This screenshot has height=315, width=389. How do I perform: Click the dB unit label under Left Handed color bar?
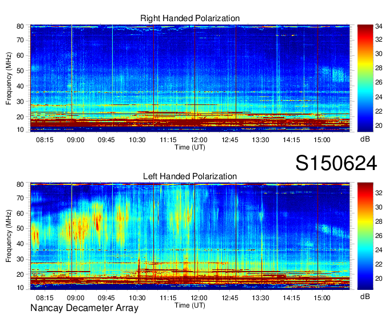[365, 296]
